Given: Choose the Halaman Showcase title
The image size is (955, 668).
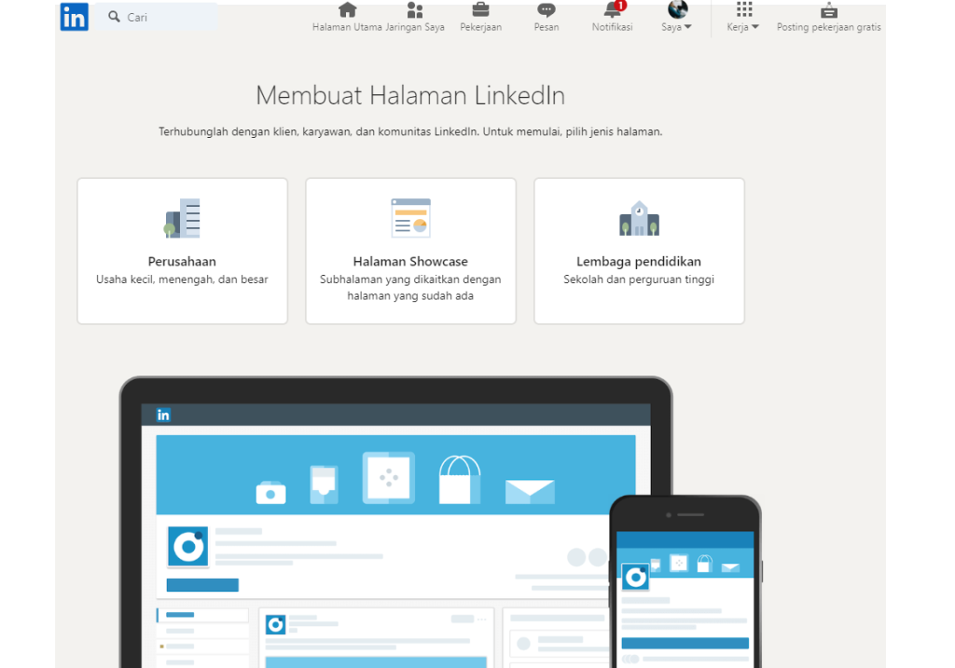Looking at the screenshot, I should (x=410, y=262).
